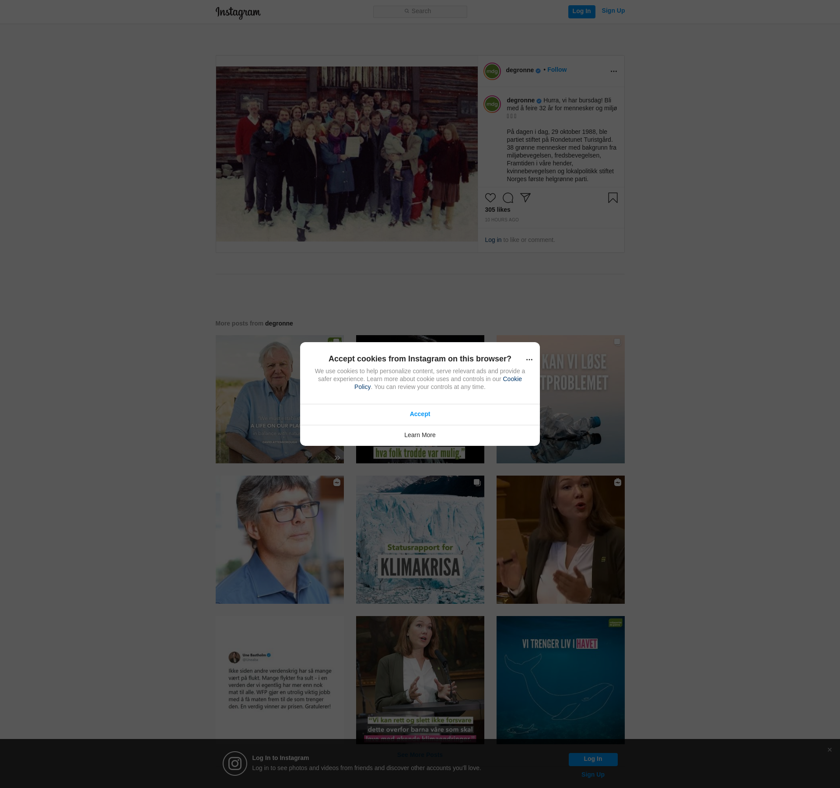This screenshot has height=788, width=840.
Task: Accept cookies in the dialog
Action: [420, 414]
